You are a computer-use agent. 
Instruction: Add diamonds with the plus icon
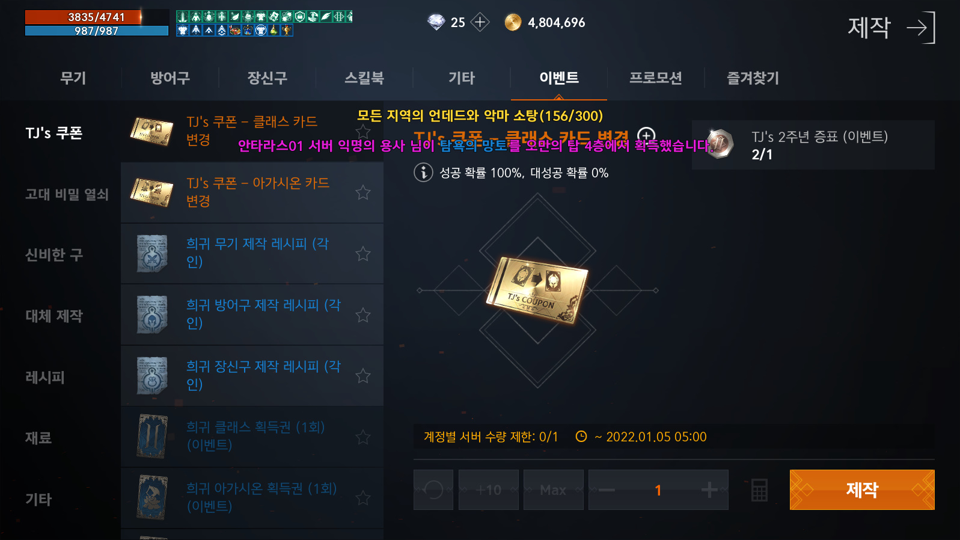click(x=480, y=22)
